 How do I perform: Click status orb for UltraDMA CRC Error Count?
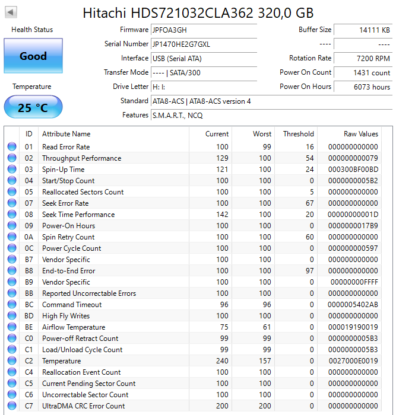[x=12, y=406]
